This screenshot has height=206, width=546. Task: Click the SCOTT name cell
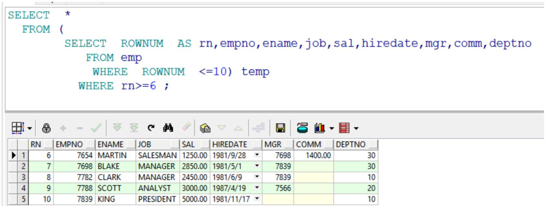[116, 188]
